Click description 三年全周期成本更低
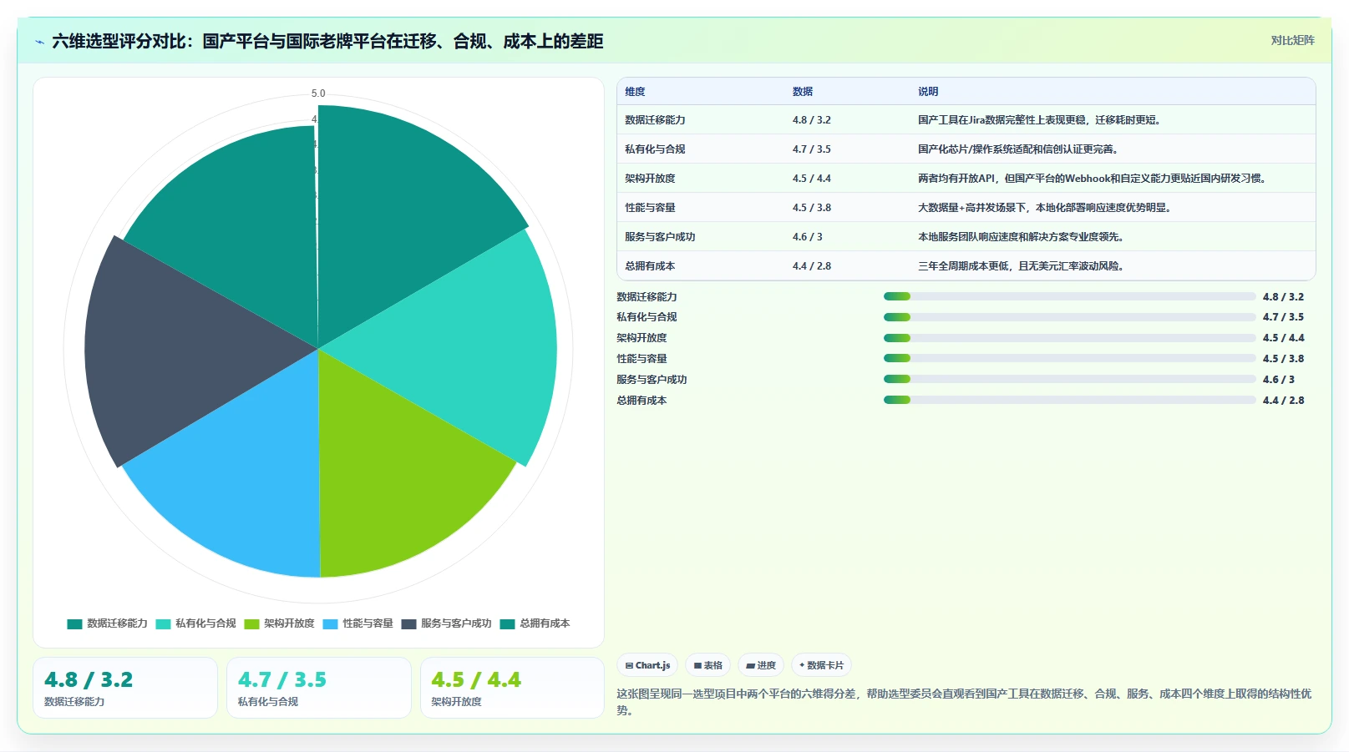The image size is (1349, 752). click(x=1022, y=266)
